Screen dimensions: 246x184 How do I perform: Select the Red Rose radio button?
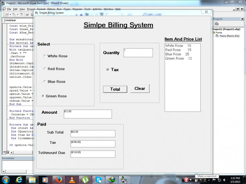coord(45,69)
